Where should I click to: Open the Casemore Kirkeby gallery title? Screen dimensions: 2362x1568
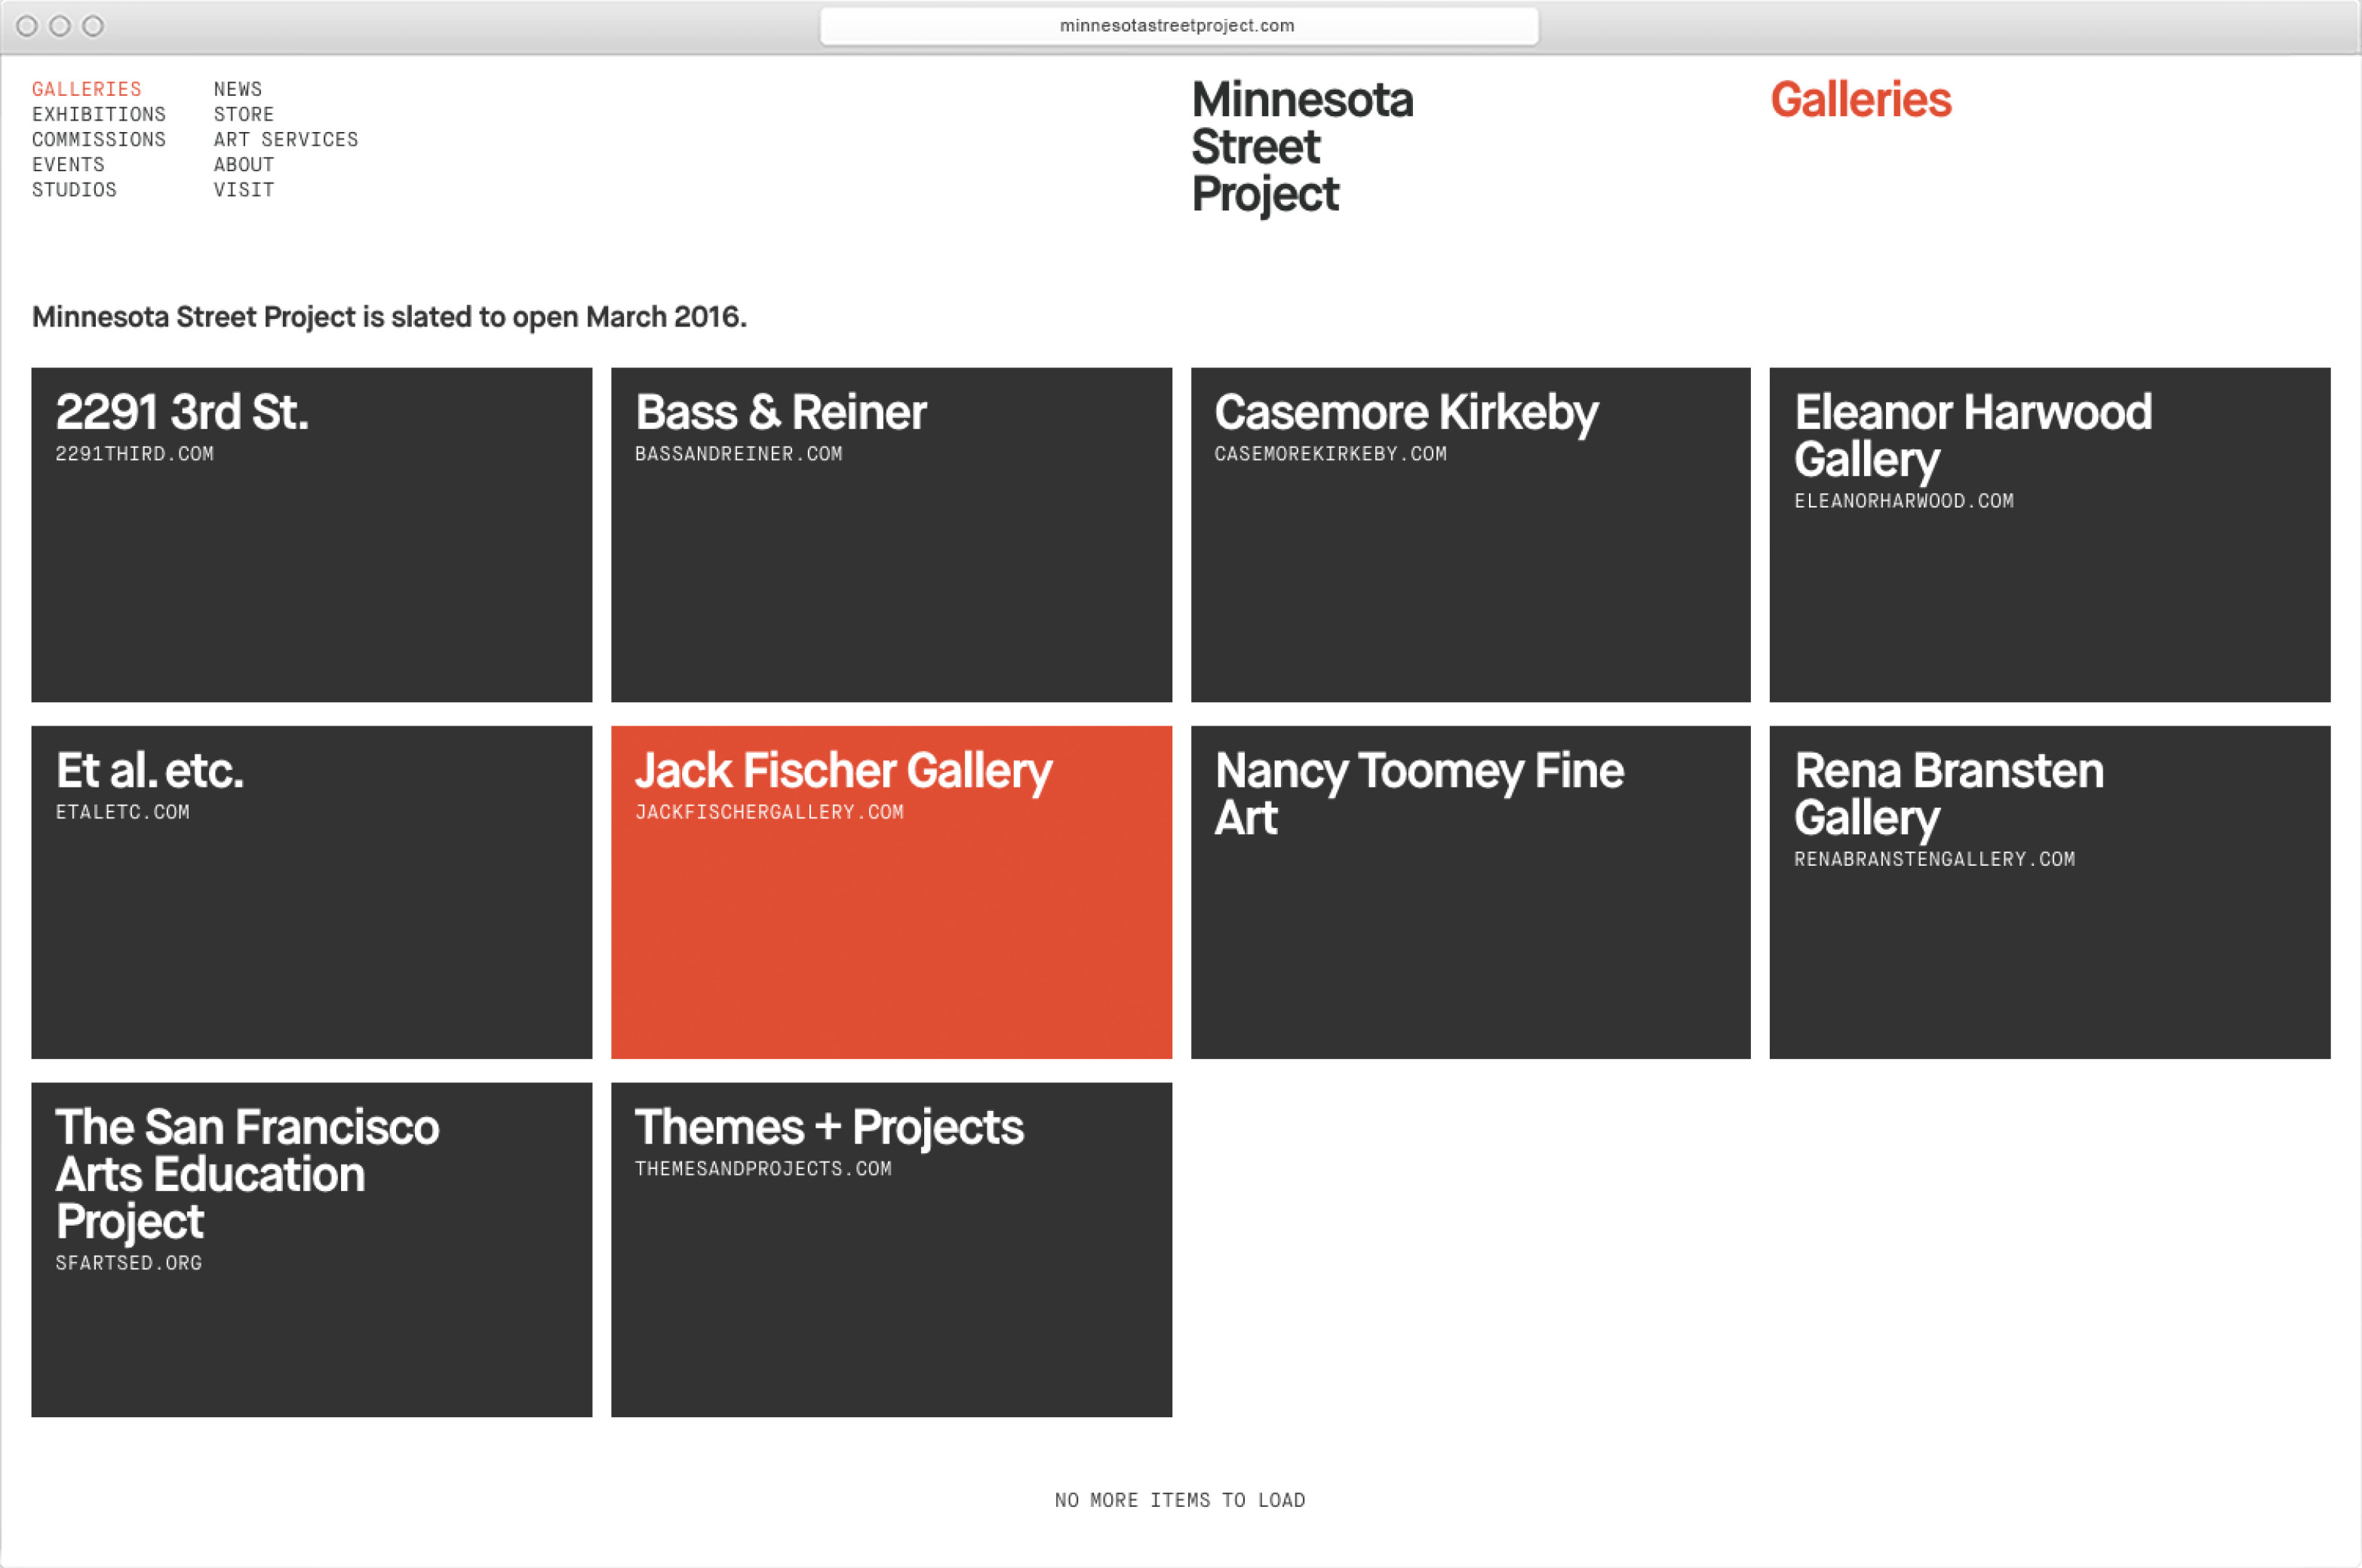1407,413
